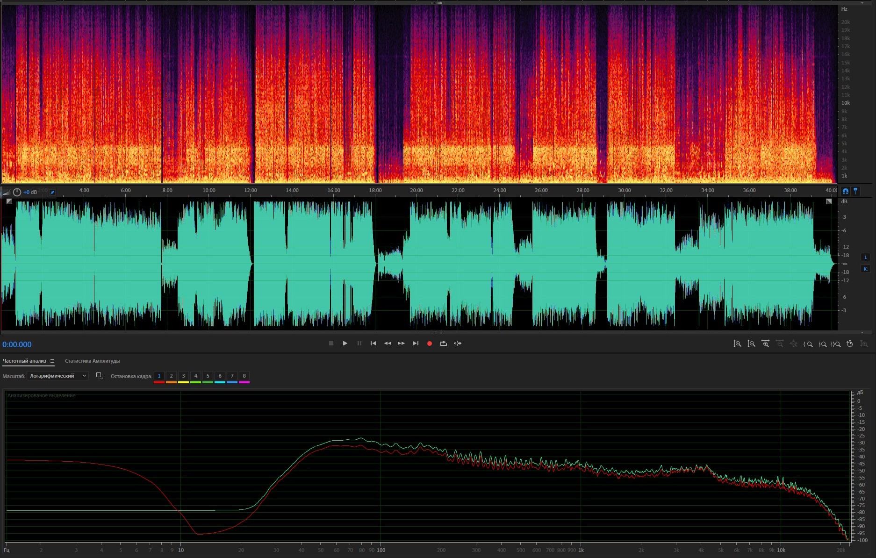The width and height of the screenshot is (876, 558).
Task: Toggle the left channel L button
Action: [x=865, y=257]
